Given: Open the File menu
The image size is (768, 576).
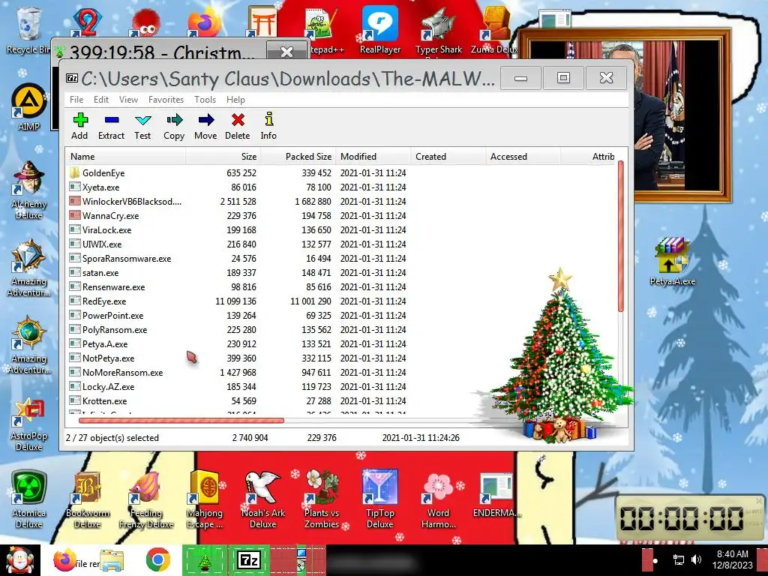Looking at the screenshot, I should [x=76, y=100].
